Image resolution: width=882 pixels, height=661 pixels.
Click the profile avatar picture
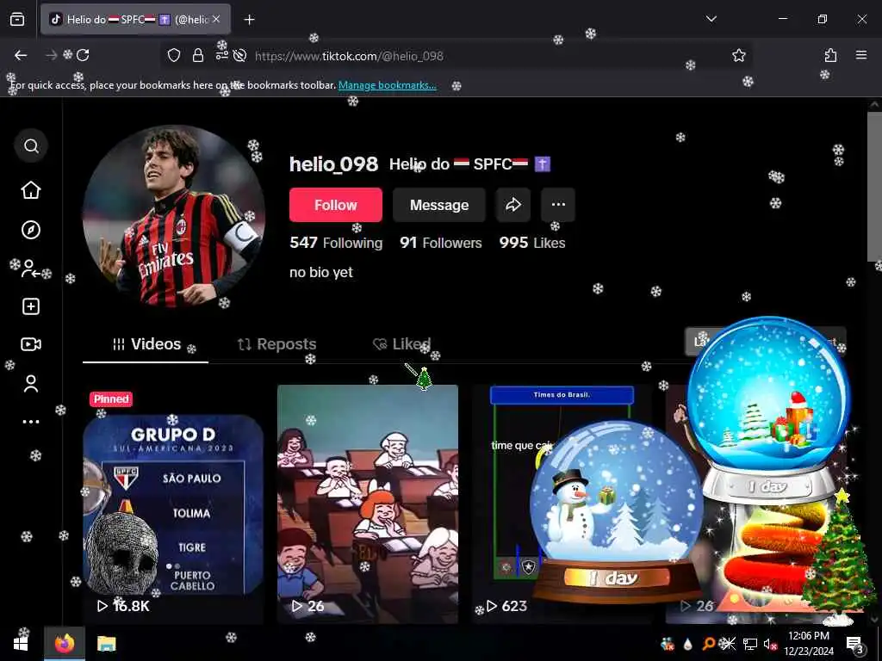click(173, 216)
